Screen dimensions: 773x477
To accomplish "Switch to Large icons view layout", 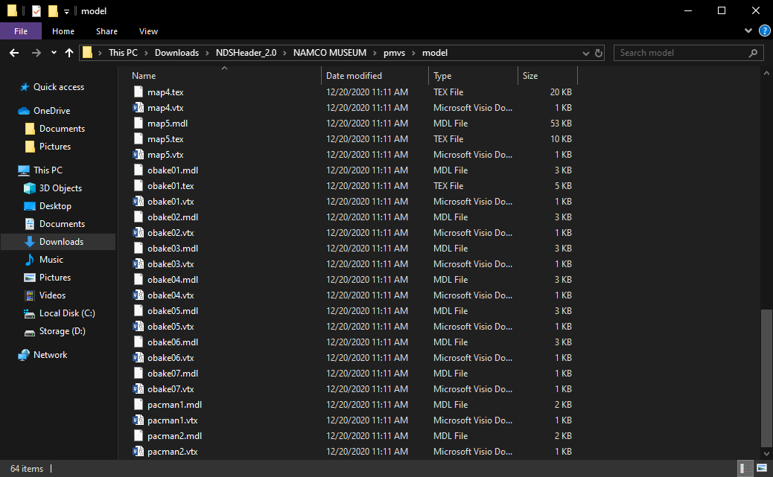I will (x=762, y=468).
